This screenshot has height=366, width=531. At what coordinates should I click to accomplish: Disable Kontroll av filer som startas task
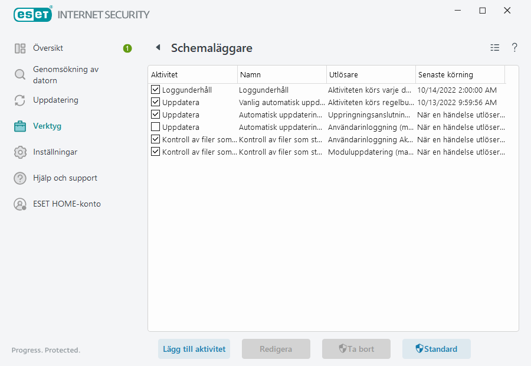pos(156,139)
